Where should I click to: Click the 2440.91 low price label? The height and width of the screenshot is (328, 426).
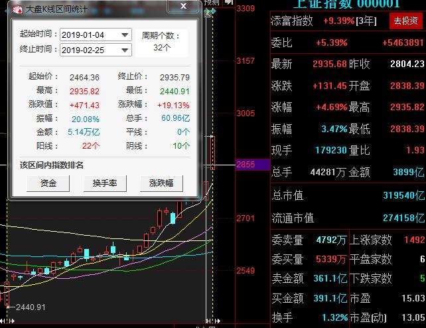[x=31, y=307]
